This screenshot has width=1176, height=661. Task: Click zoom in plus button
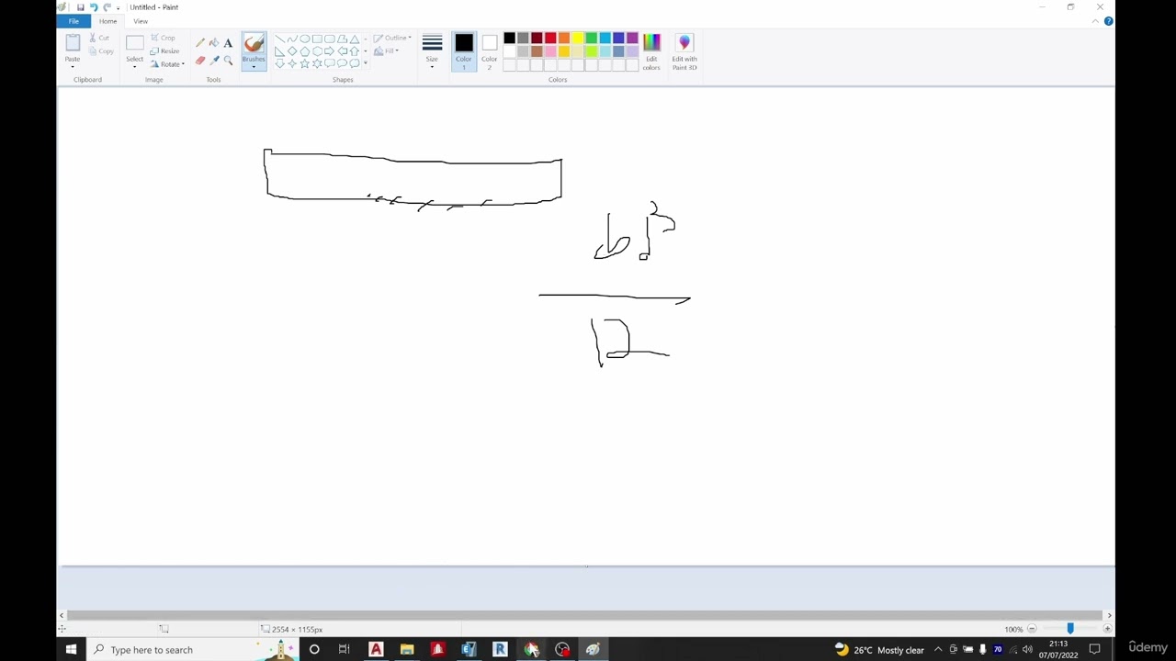[x=1107, y=629]
